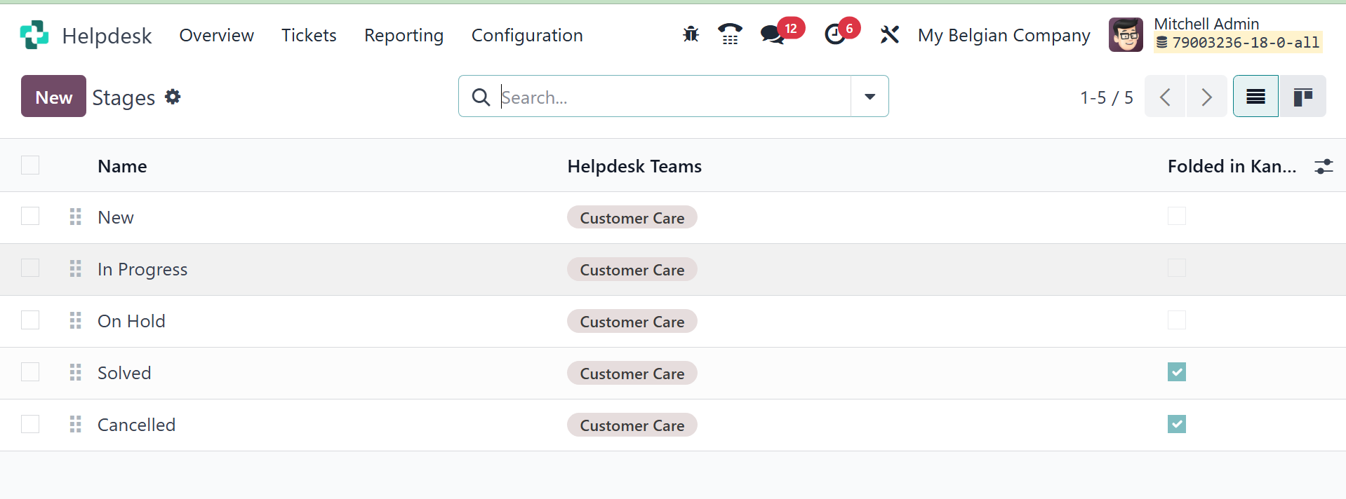1346x499 pixels.
Task: Click the Helpdesk app logo icon
Action: pyautogui.click(x=34, y=35)
